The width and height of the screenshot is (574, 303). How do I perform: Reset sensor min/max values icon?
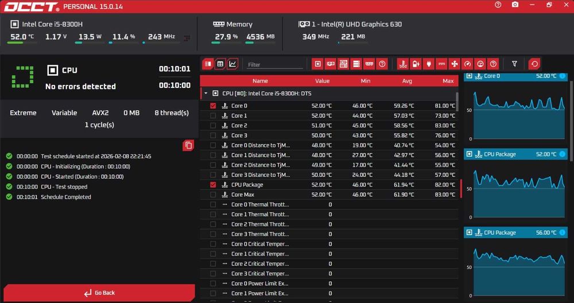click(x=534, y=64)
